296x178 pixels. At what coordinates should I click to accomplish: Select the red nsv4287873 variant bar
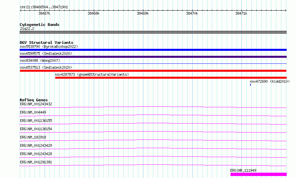pyautogui.click(x=171, y=78)
